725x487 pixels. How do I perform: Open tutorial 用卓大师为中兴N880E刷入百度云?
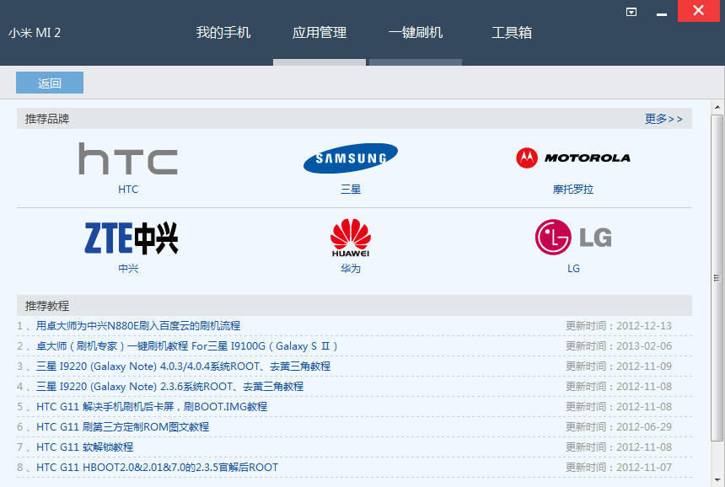[x=138, y=326]
